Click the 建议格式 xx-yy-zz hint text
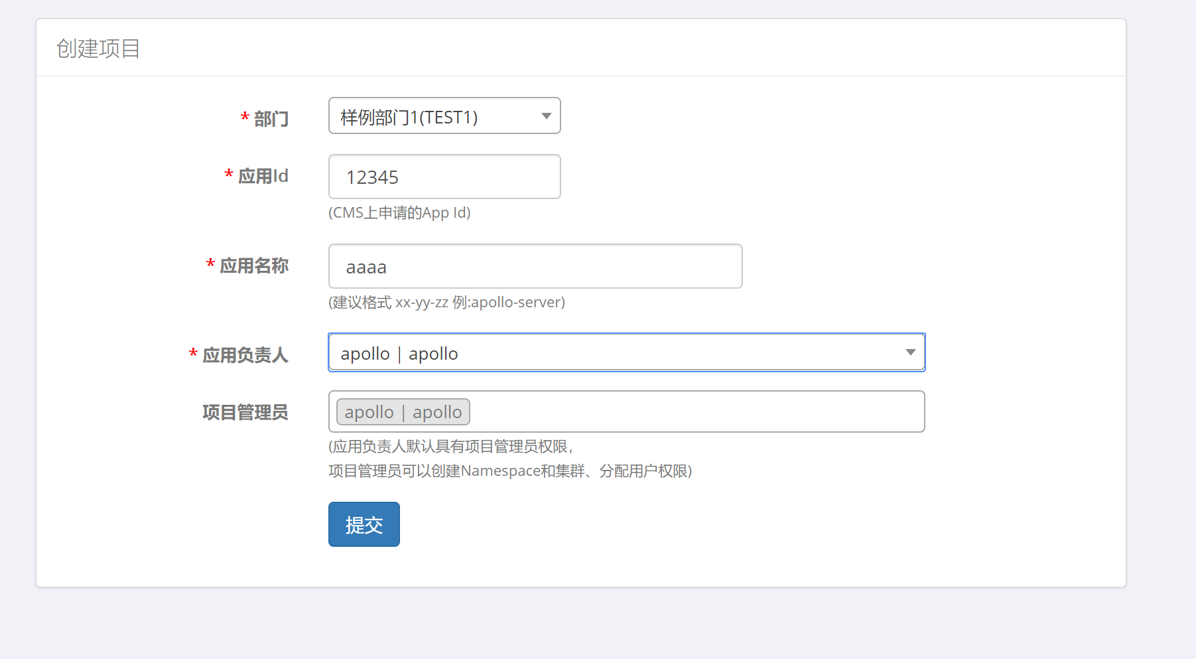This screenshot has height=659, width=1196. coord(446,303)
